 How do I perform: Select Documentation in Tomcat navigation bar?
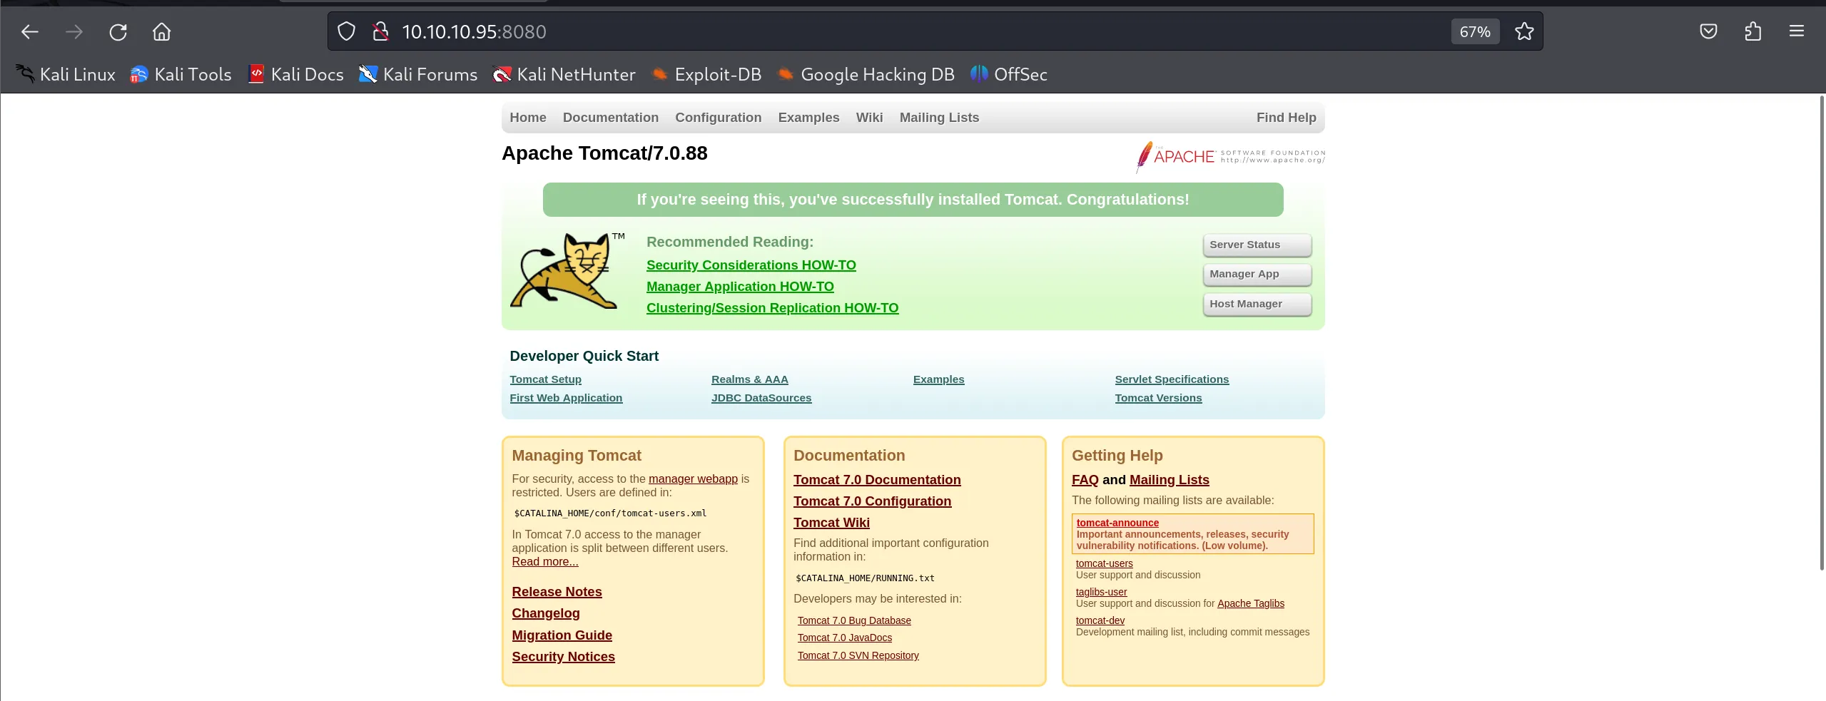click(x=610, y=118)
